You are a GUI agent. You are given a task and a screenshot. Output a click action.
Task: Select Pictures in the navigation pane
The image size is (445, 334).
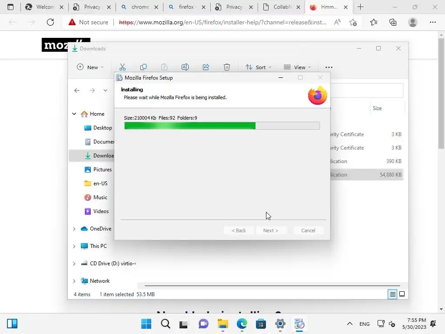(98, 170)
